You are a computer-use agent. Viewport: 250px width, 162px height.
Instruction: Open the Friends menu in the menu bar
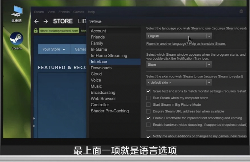coord(64,12)
